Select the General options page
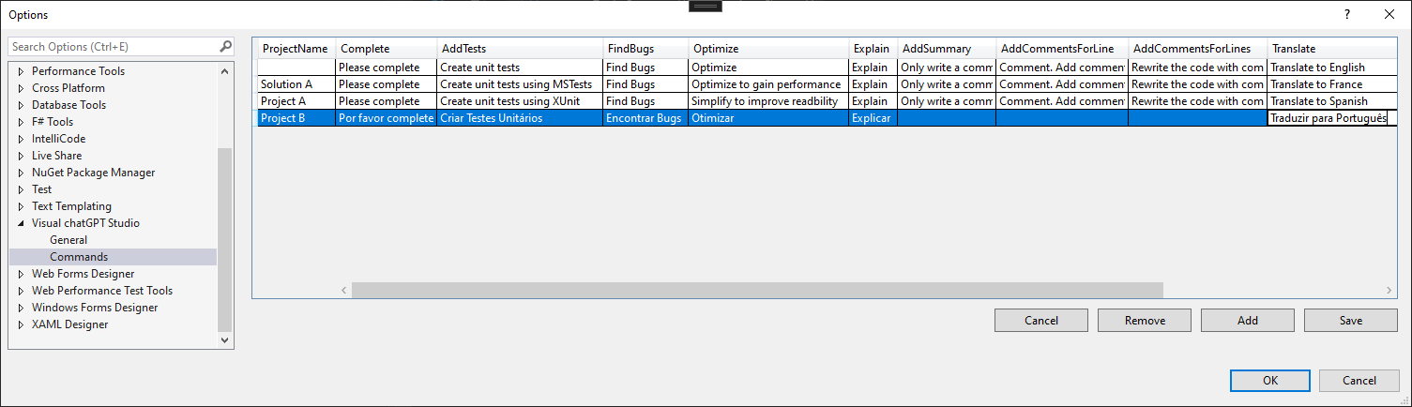The height and width of the screenshot is (407, 1412). [x=68, y=240]
